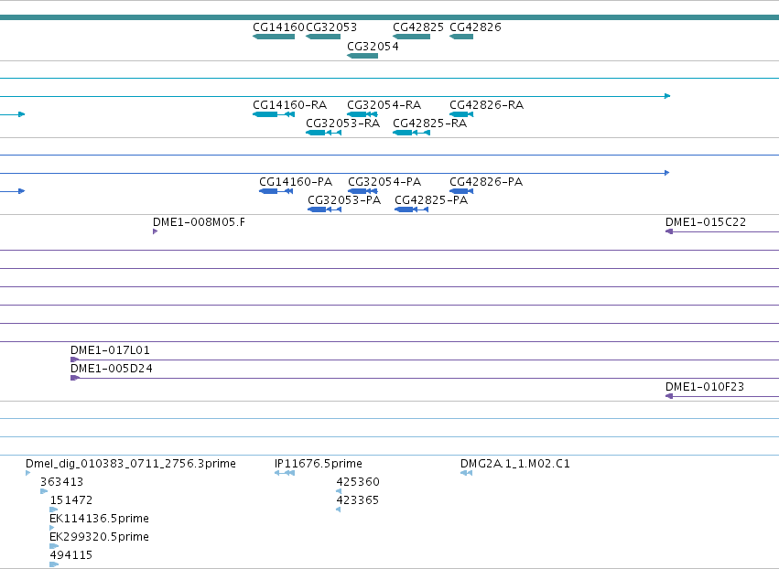This screenshot has height=569, width=779.
Task: Select the CG14160 gene glyph
Action: [274, 37]
